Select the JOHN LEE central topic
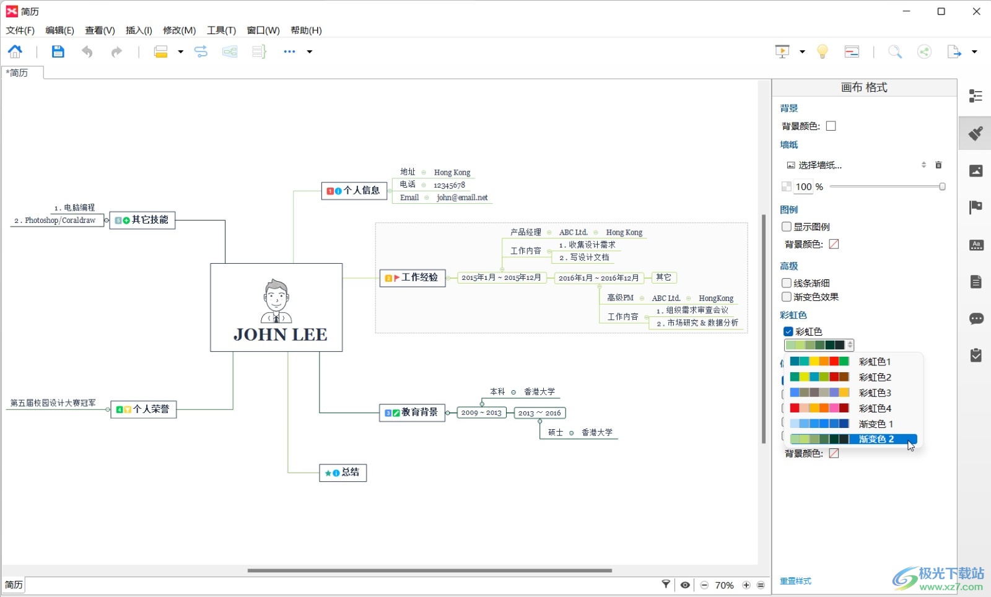The height and width of the screenshot is (597, 991). (x=276, y=308)
